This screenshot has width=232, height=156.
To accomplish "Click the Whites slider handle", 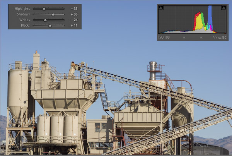I will click(x=45, y=20).
